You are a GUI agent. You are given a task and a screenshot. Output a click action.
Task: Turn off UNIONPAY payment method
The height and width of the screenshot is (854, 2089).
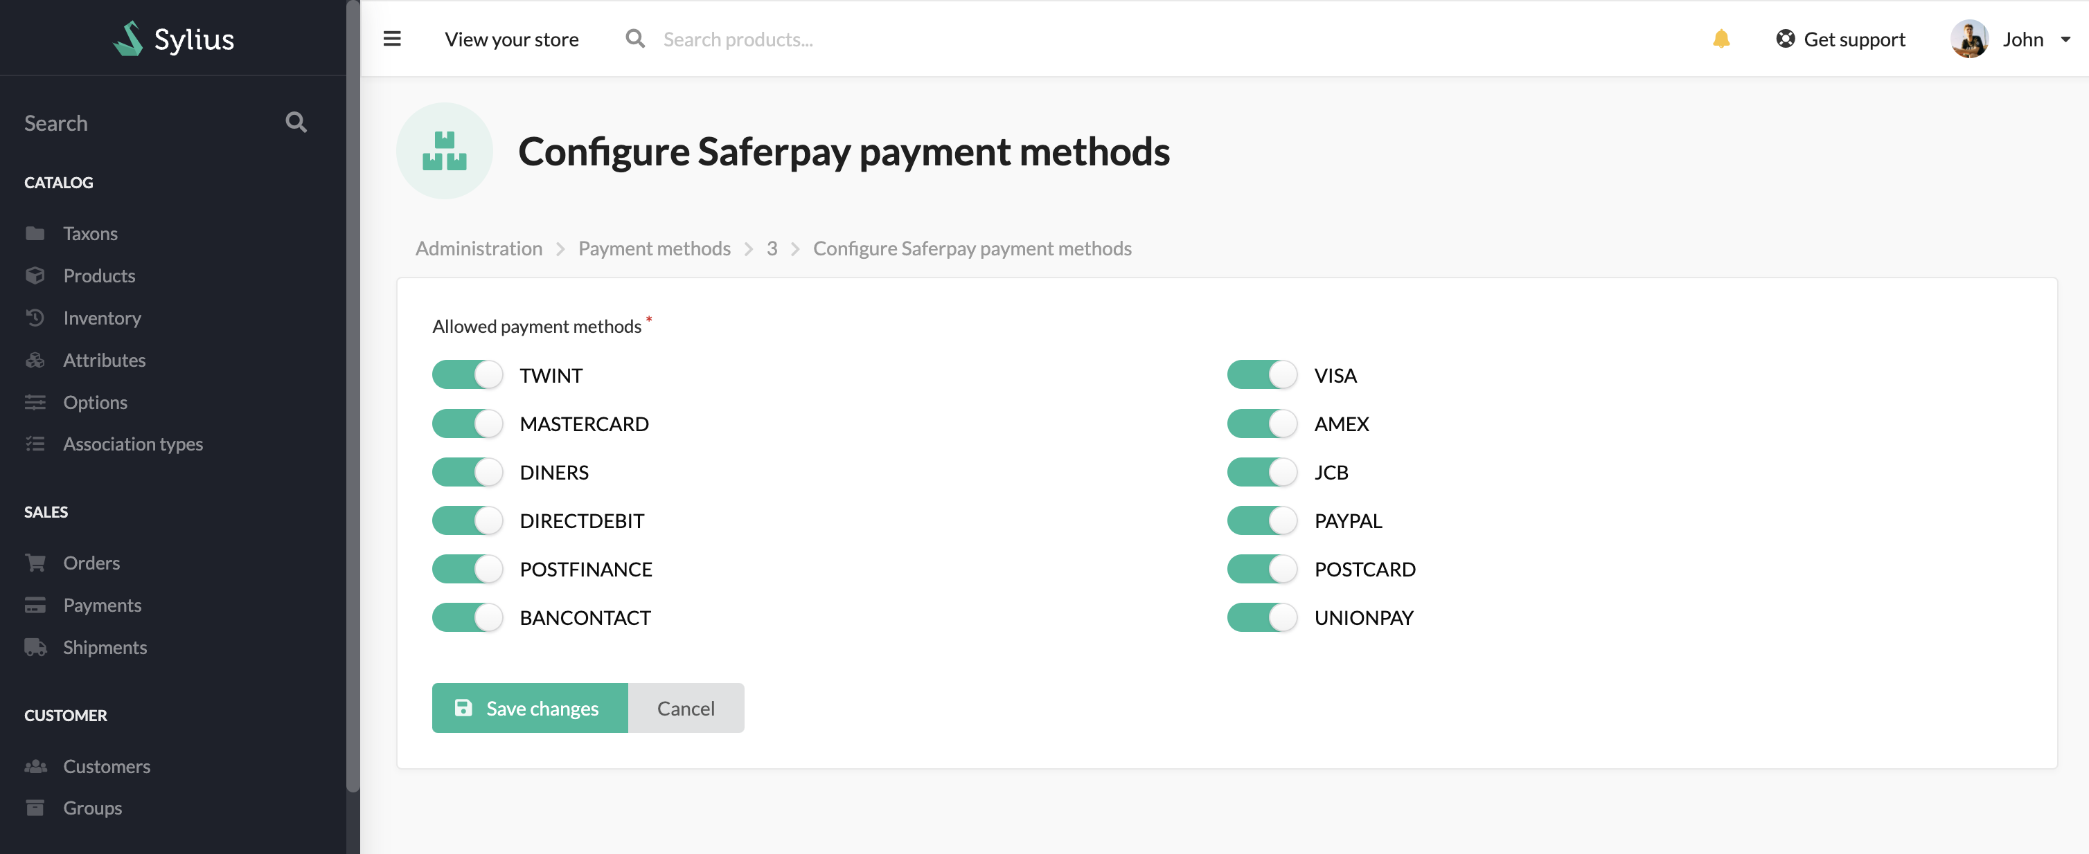pos(1261,617)
